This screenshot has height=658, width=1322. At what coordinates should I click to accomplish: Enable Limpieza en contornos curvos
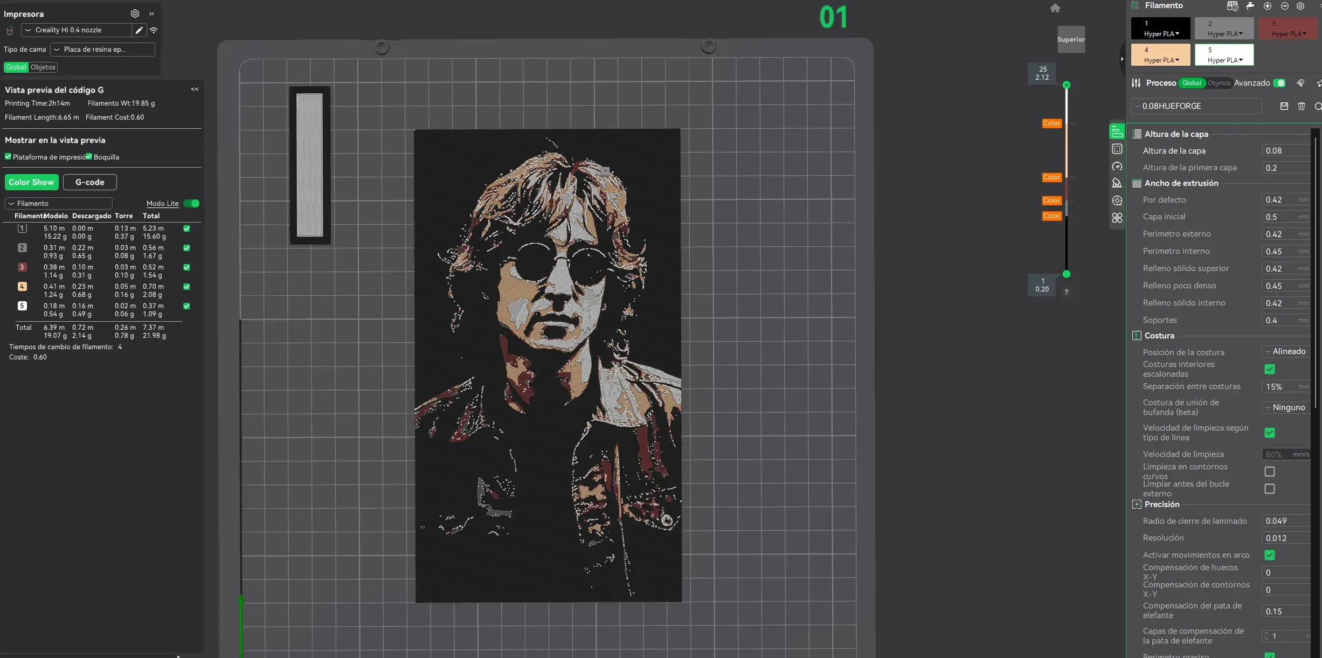point(1270,472)
